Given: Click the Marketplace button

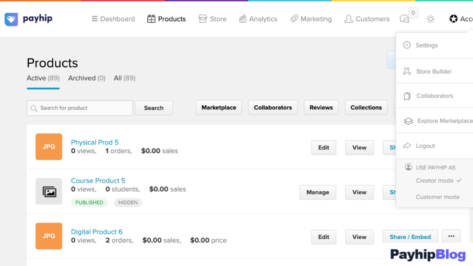Looking at the screenshot, I should tap(218, 108).
